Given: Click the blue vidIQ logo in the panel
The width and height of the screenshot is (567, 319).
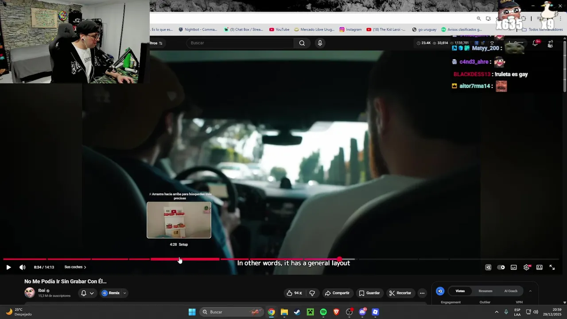Looking at the screenshot, I should pos(440,291).
